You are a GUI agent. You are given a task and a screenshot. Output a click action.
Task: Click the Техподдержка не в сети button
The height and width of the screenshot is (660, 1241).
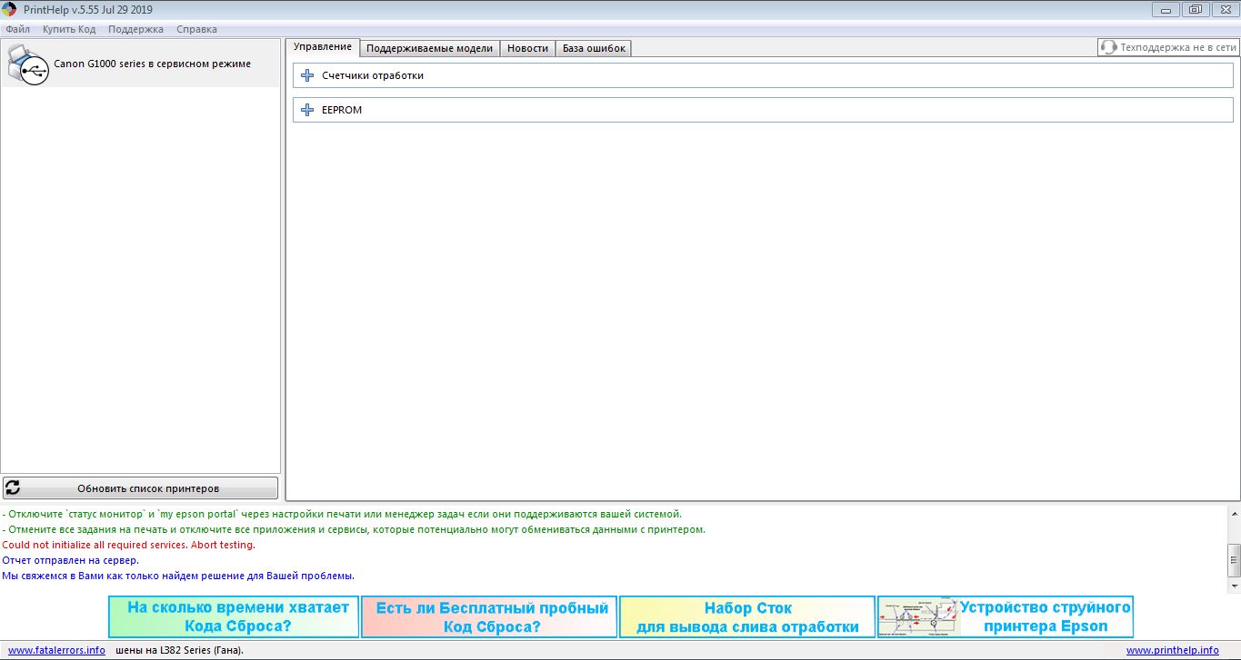coord(1168,47)
